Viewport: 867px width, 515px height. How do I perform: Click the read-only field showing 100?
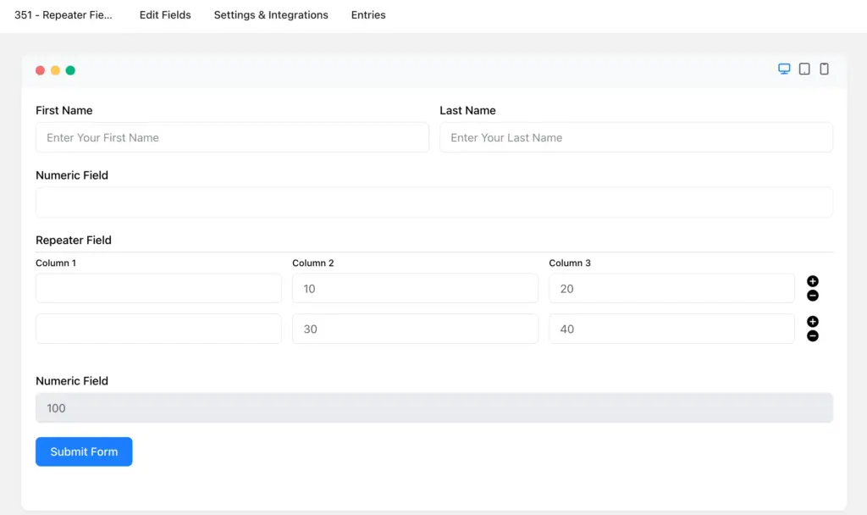click(x=434, y=407)
